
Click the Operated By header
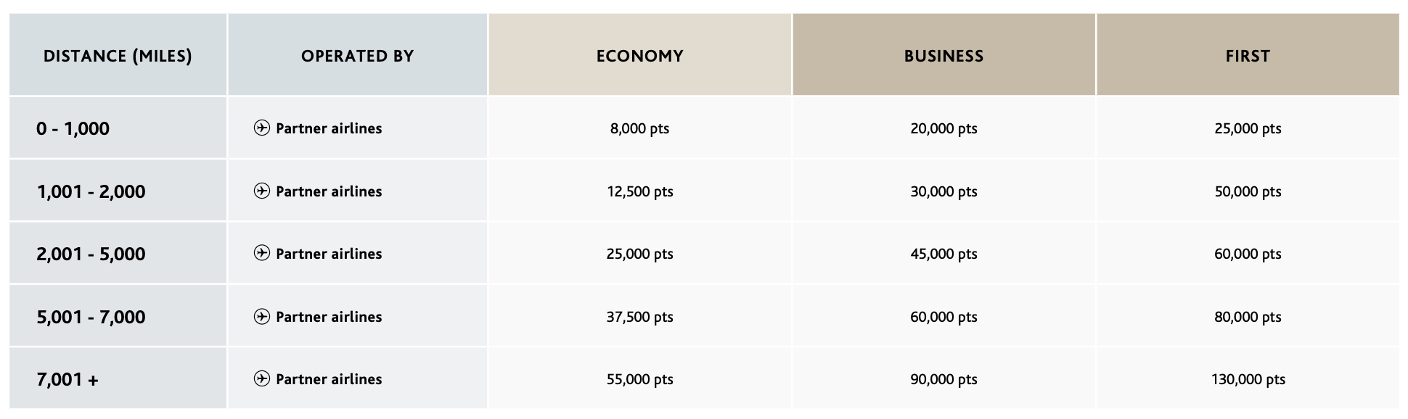point(357,56)
